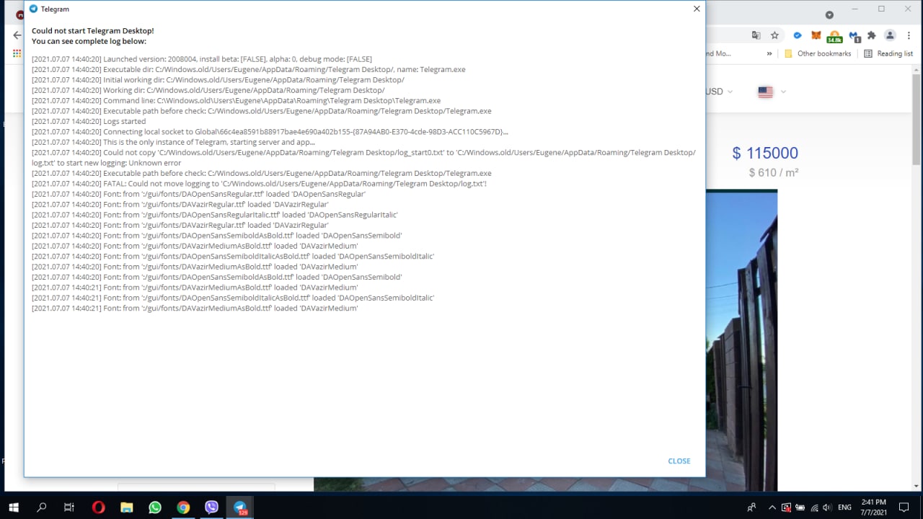Image resolution: width=923 pixels, height=519 pixels.
Task: Open Viber from the taskbar
Action: pos(211,507)
